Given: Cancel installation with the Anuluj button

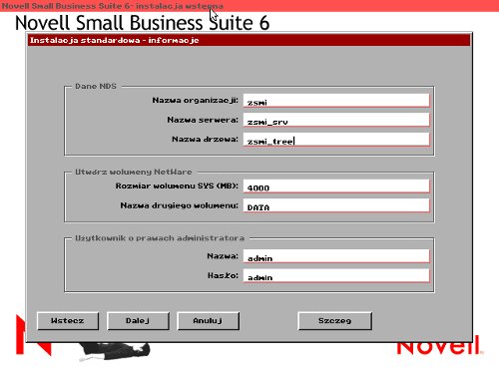Looking at the screenshot, I should (x=208, y=321).
